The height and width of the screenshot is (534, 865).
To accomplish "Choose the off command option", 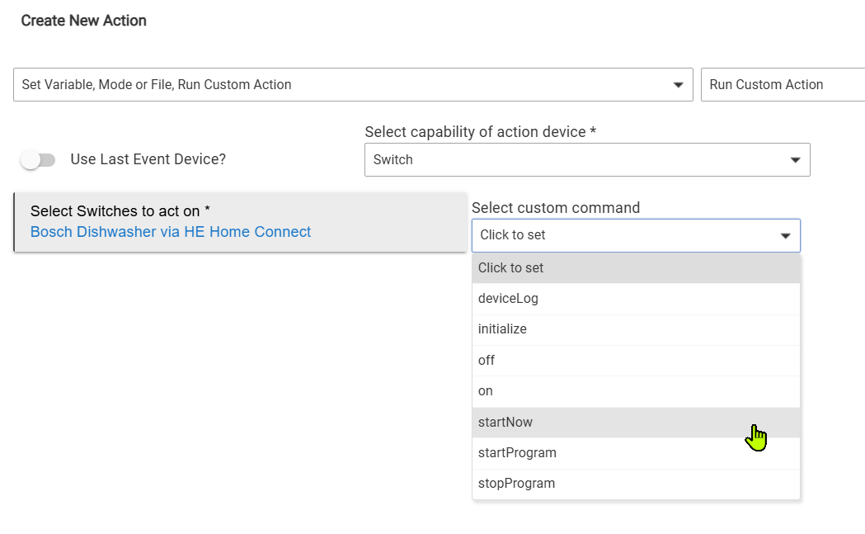I will pyautogui.click(x=635, y=361).
